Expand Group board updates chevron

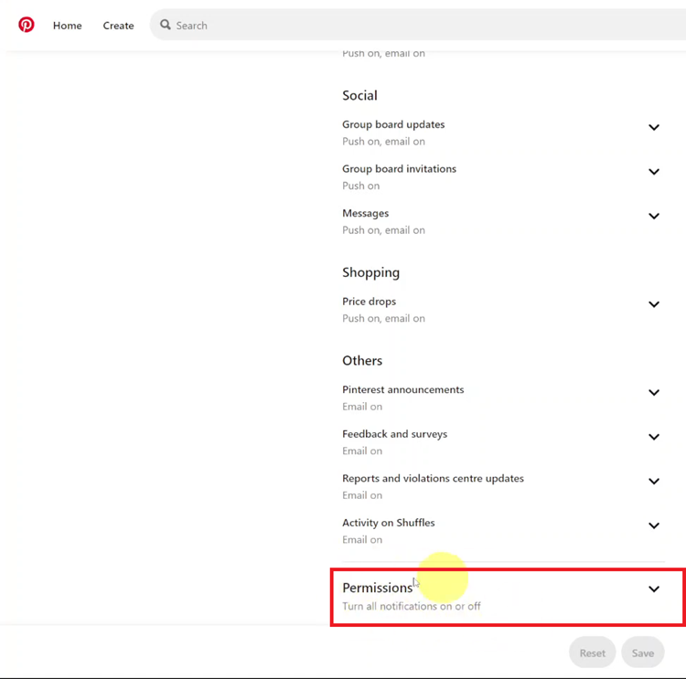pyautogui.click(x=654, y=127)
